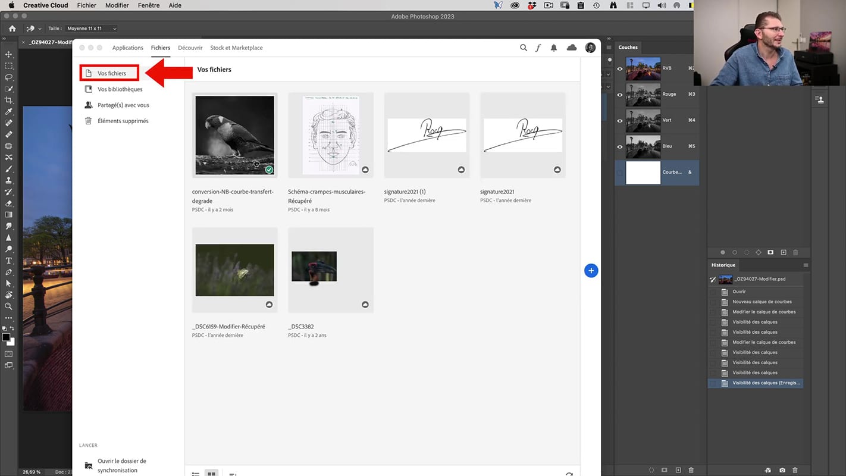Click the Apple menu icon
Viewport: 846px width, 476px height.
click(x=11, y=5)
